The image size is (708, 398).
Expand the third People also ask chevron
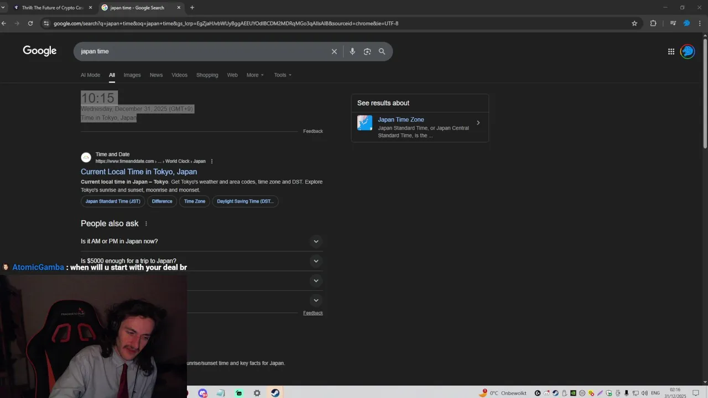(x=316, y=281)
